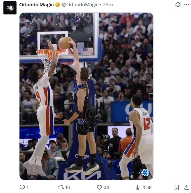191x193 pixels.
Task: Open the post via the 28m timestamp
Action: click(x=108, y=5)
